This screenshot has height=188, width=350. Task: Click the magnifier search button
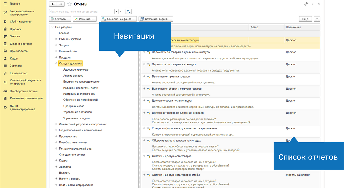click(x=129, y=11)
